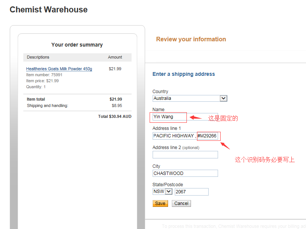Click the empty Address line 2 field
Image resolution: width=306 pixels, height=229 pixels.
pyautogui.click(x=185, y=155)
